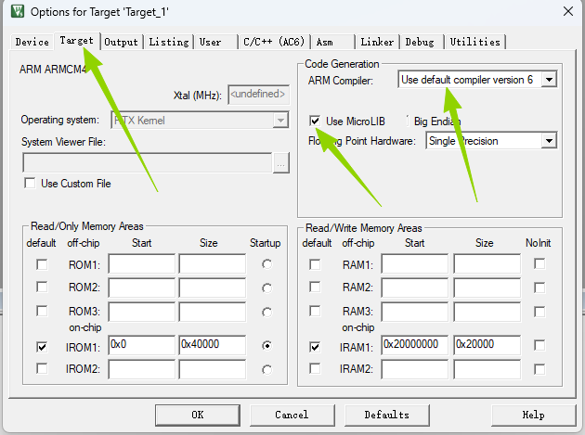Image resolution: width=585 pixels, height=435 pixels.
Task: Open the Help button
Action: coord(534,415)
